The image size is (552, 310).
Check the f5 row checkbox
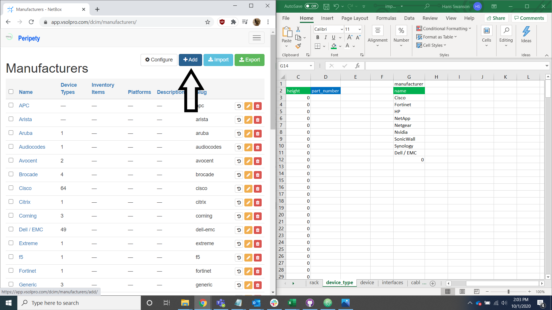pos(11,257)
